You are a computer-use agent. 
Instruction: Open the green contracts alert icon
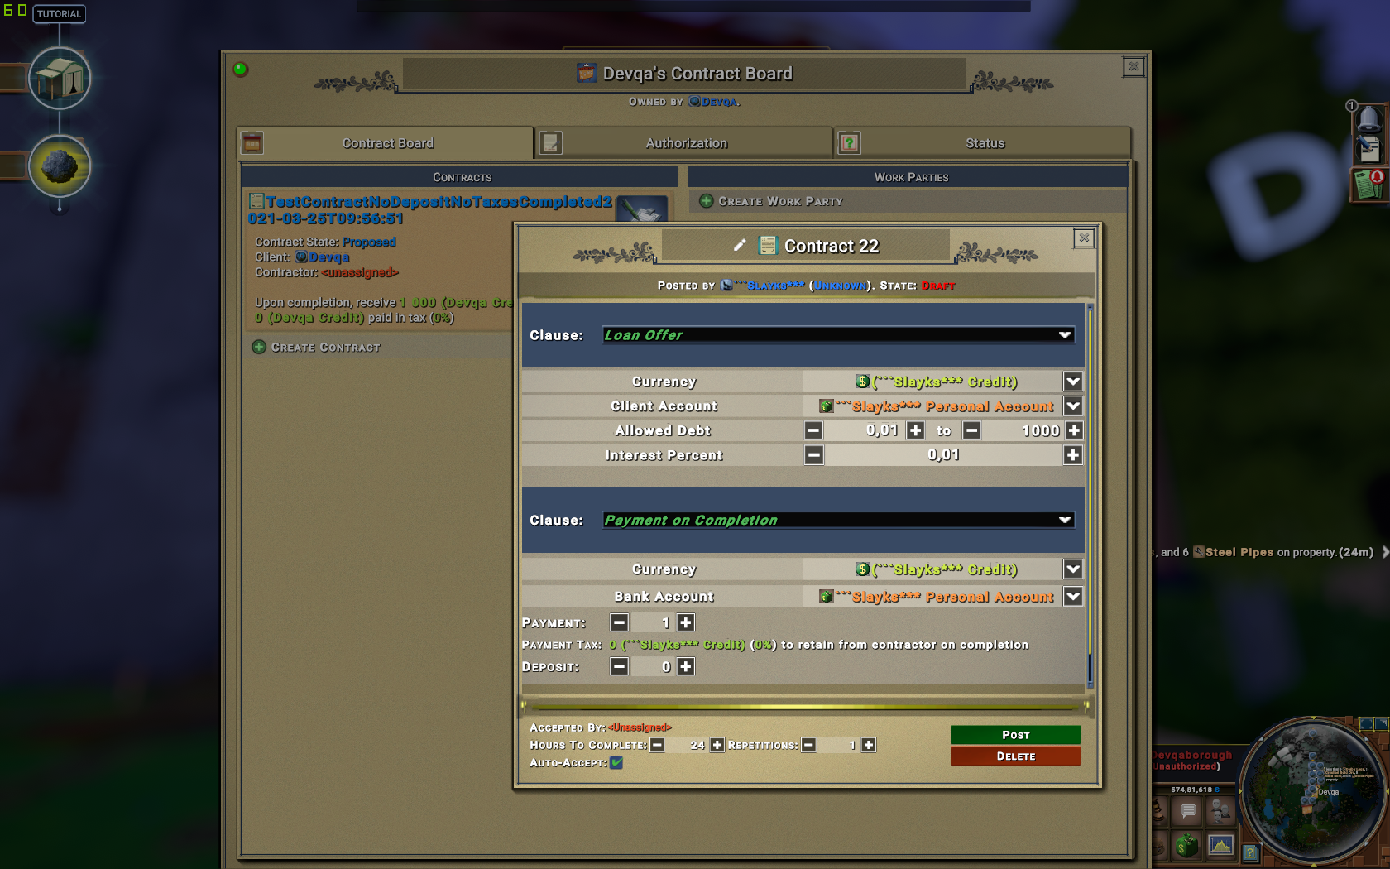pyautogui.click(x=1368, y=184)
